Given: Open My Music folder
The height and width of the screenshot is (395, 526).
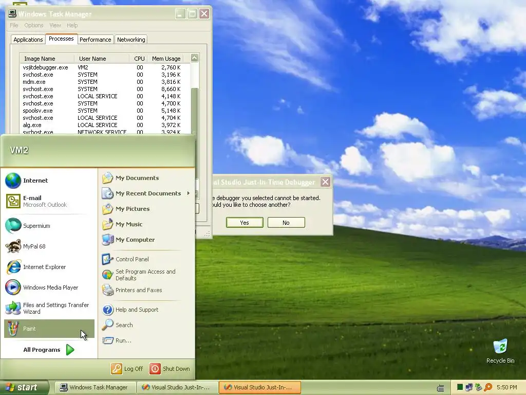Looking at the screenshot, I should tap(146, 224).
